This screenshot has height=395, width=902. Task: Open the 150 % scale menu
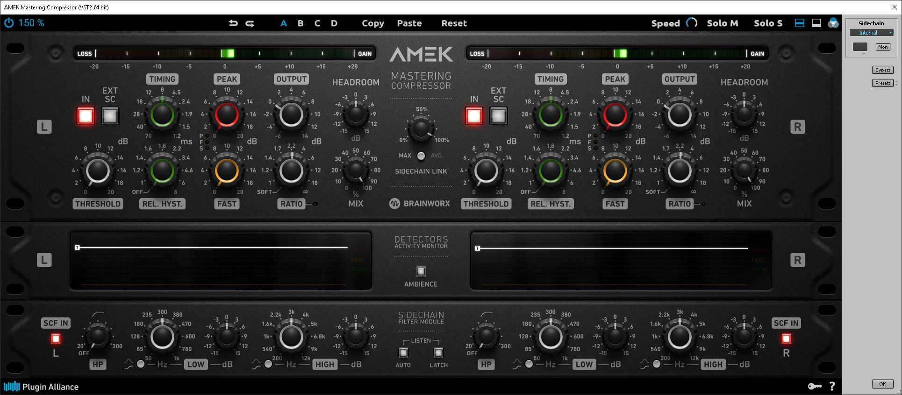(x=31, y=23)
